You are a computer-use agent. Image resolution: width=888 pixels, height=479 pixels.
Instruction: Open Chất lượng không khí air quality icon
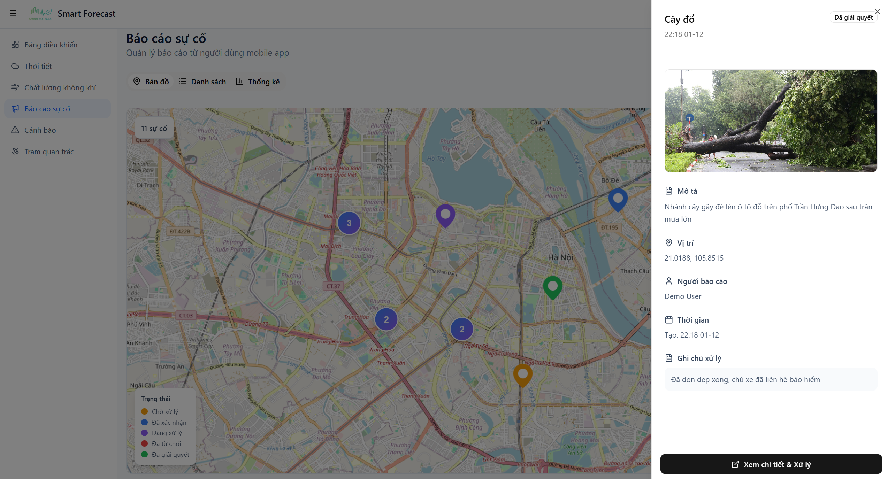coord(15,87)
